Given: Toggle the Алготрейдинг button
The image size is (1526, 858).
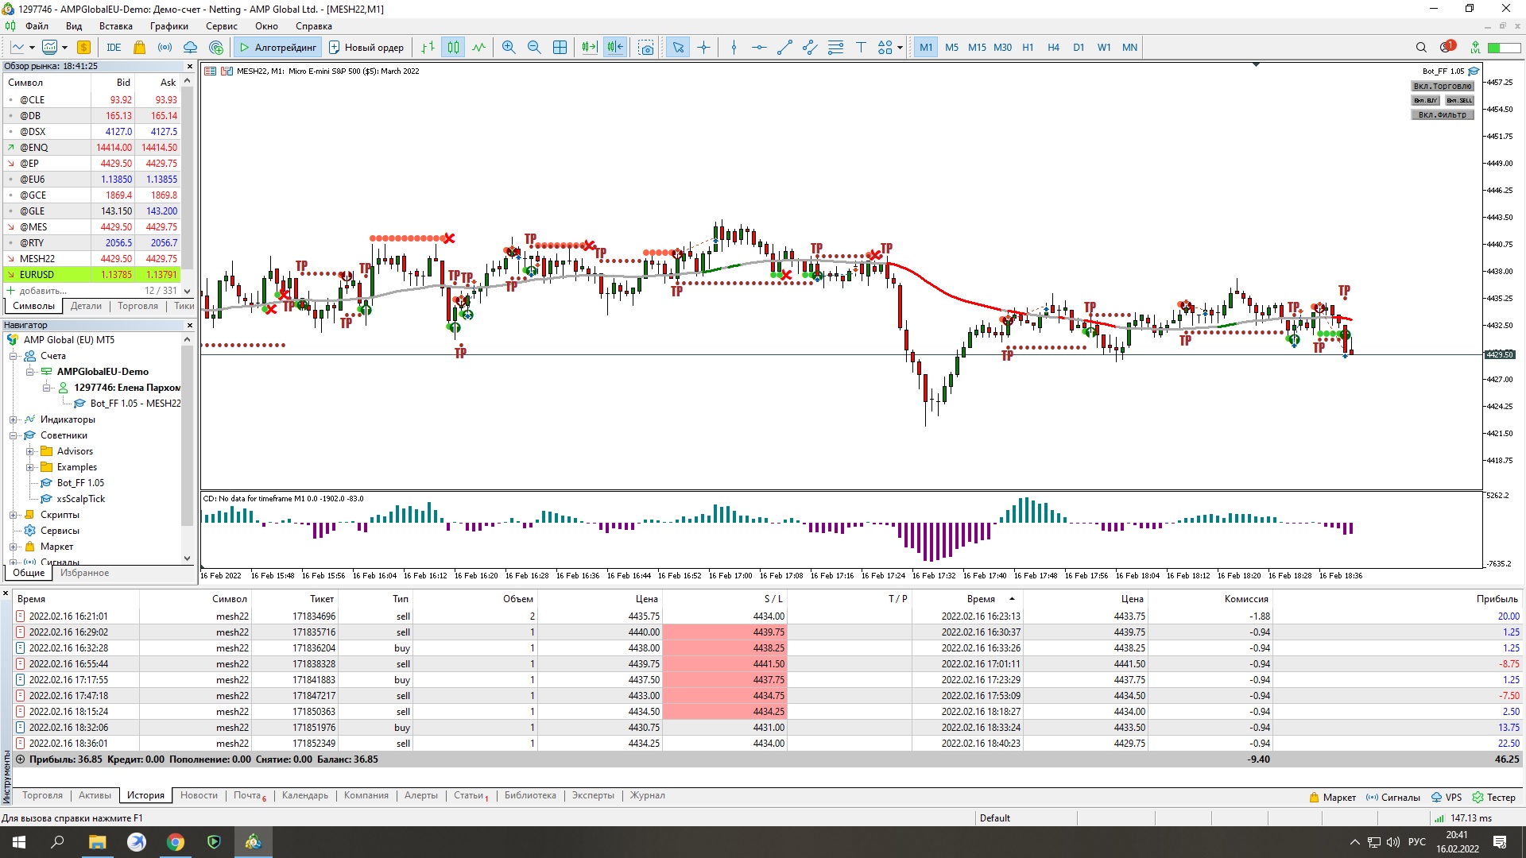Looking at the screenshot, I should (x=277, y=48).
